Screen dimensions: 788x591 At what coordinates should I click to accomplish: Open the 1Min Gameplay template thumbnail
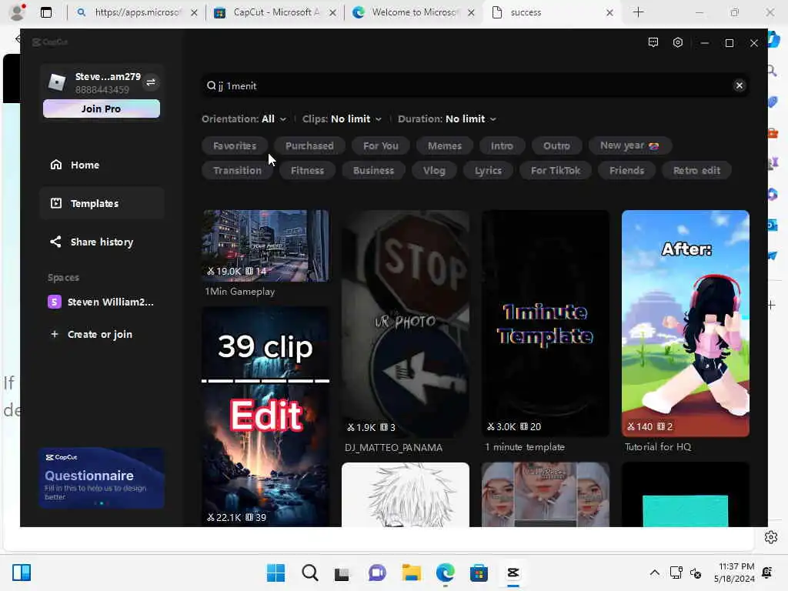click(x=265, y=245)
